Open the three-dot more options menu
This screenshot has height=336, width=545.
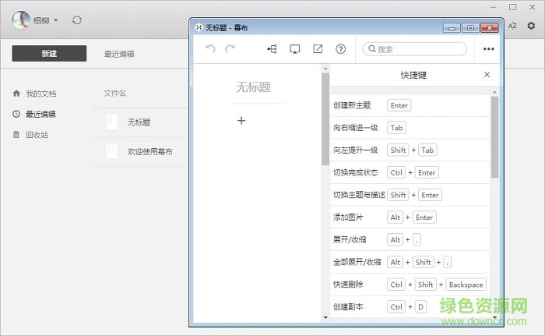[x=489, y=49]
